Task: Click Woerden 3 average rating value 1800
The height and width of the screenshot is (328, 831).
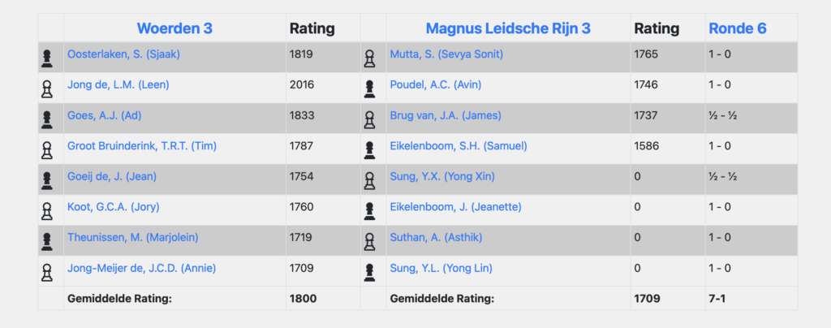Action: pyautogui.click(x=304, y=298)
